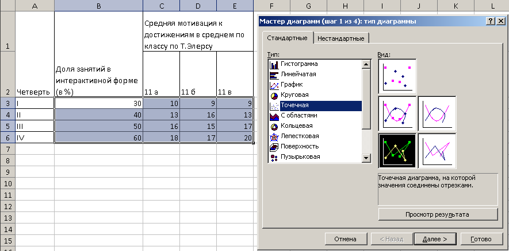Click cell B3 with value 30
509x251 pixels.
coord(98,103)
